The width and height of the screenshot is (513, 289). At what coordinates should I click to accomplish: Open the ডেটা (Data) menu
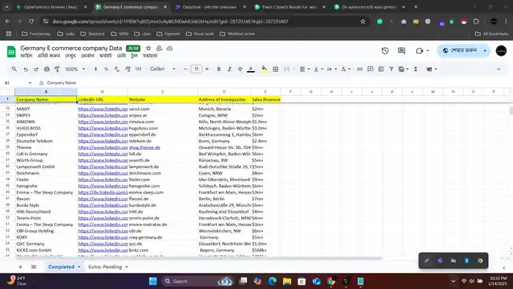122,56
